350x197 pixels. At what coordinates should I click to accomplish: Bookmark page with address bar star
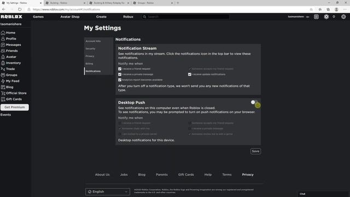coord(311,9)
